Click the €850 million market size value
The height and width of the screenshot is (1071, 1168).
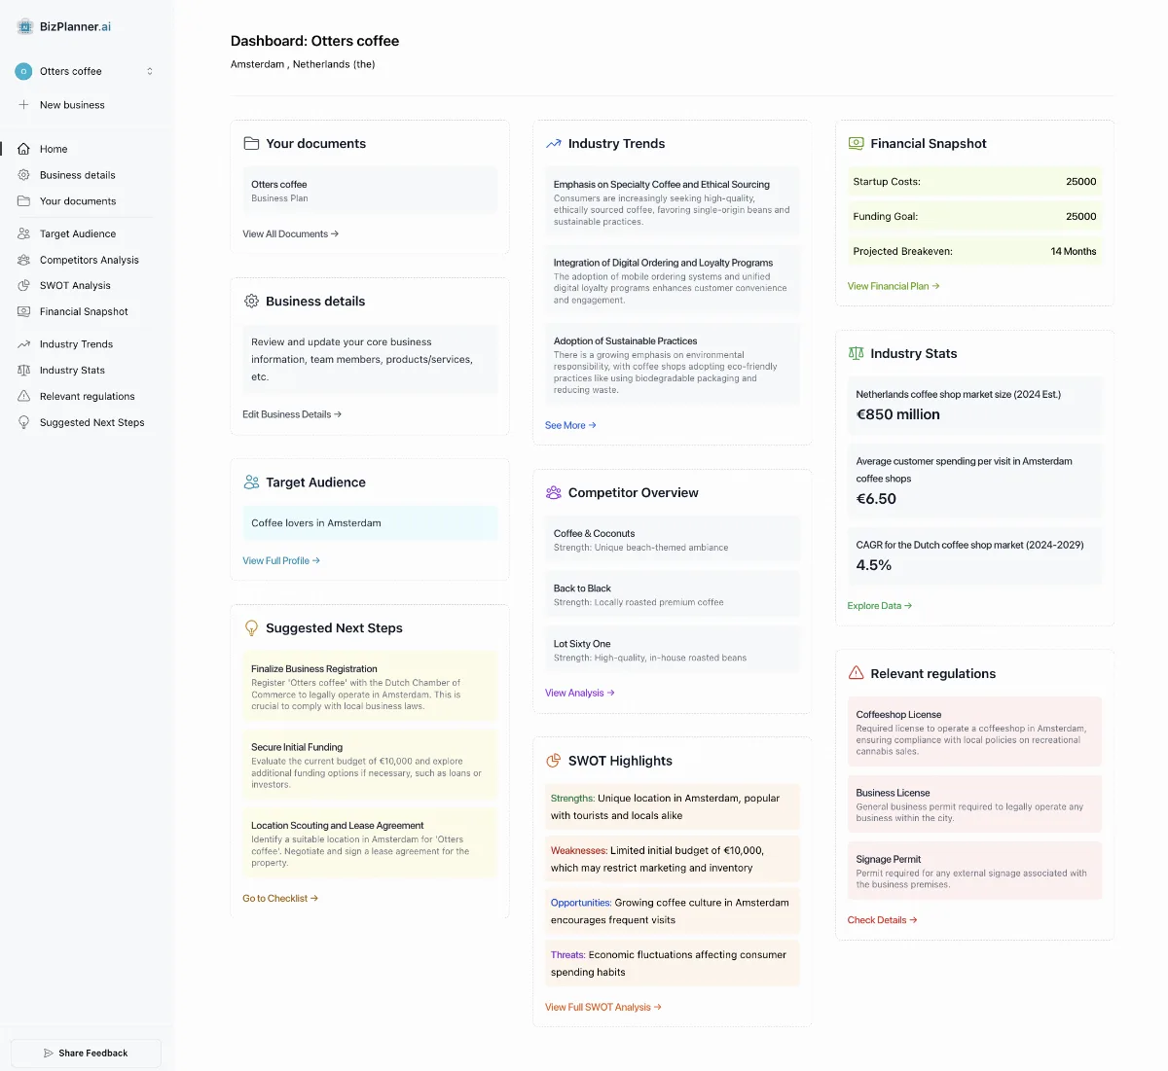click(898, 414)
